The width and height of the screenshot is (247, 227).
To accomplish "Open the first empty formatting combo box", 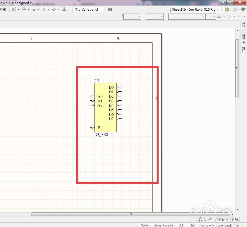I will click(x=132, y=16).
